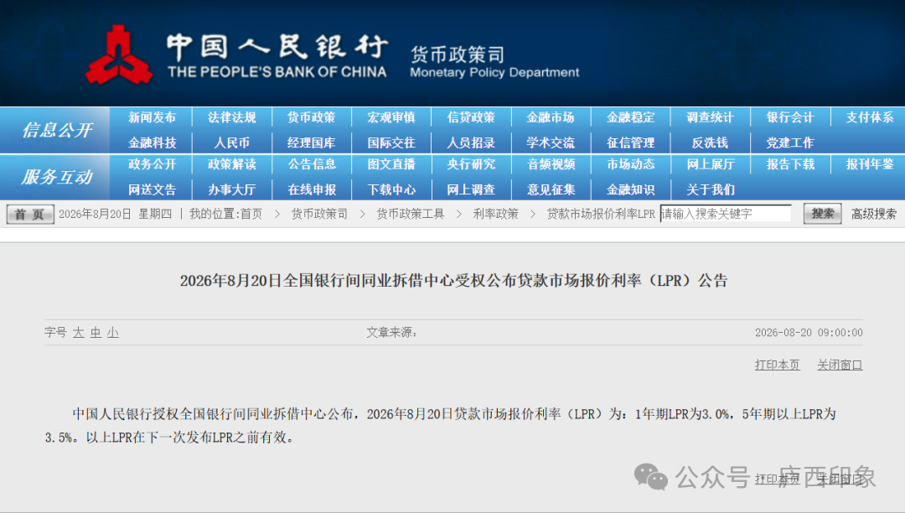Screen dimensions: 905x513
Task: Open 党建工作 navigation item
Action: tap(790, 142)
